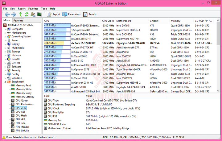Open the Favorites menu in menu bar
This screenshot has width=222, height=141.
tap(33, 9)
